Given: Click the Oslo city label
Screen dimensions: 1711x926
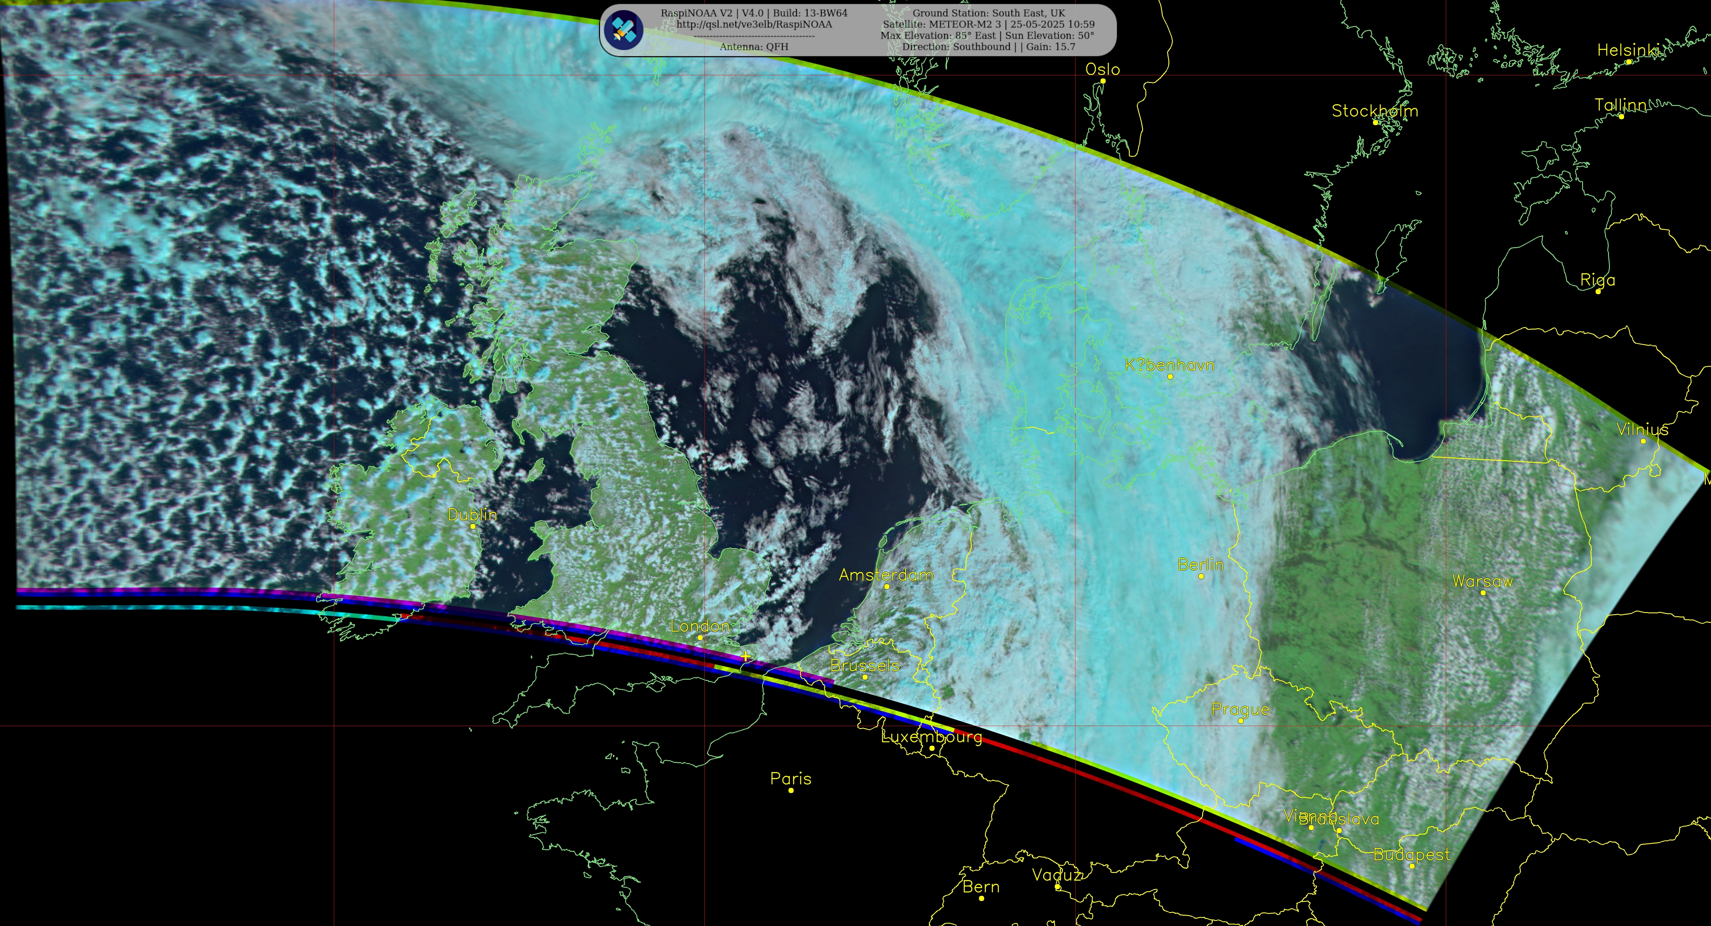Looking at the screenshot, I should point(1103,69).
